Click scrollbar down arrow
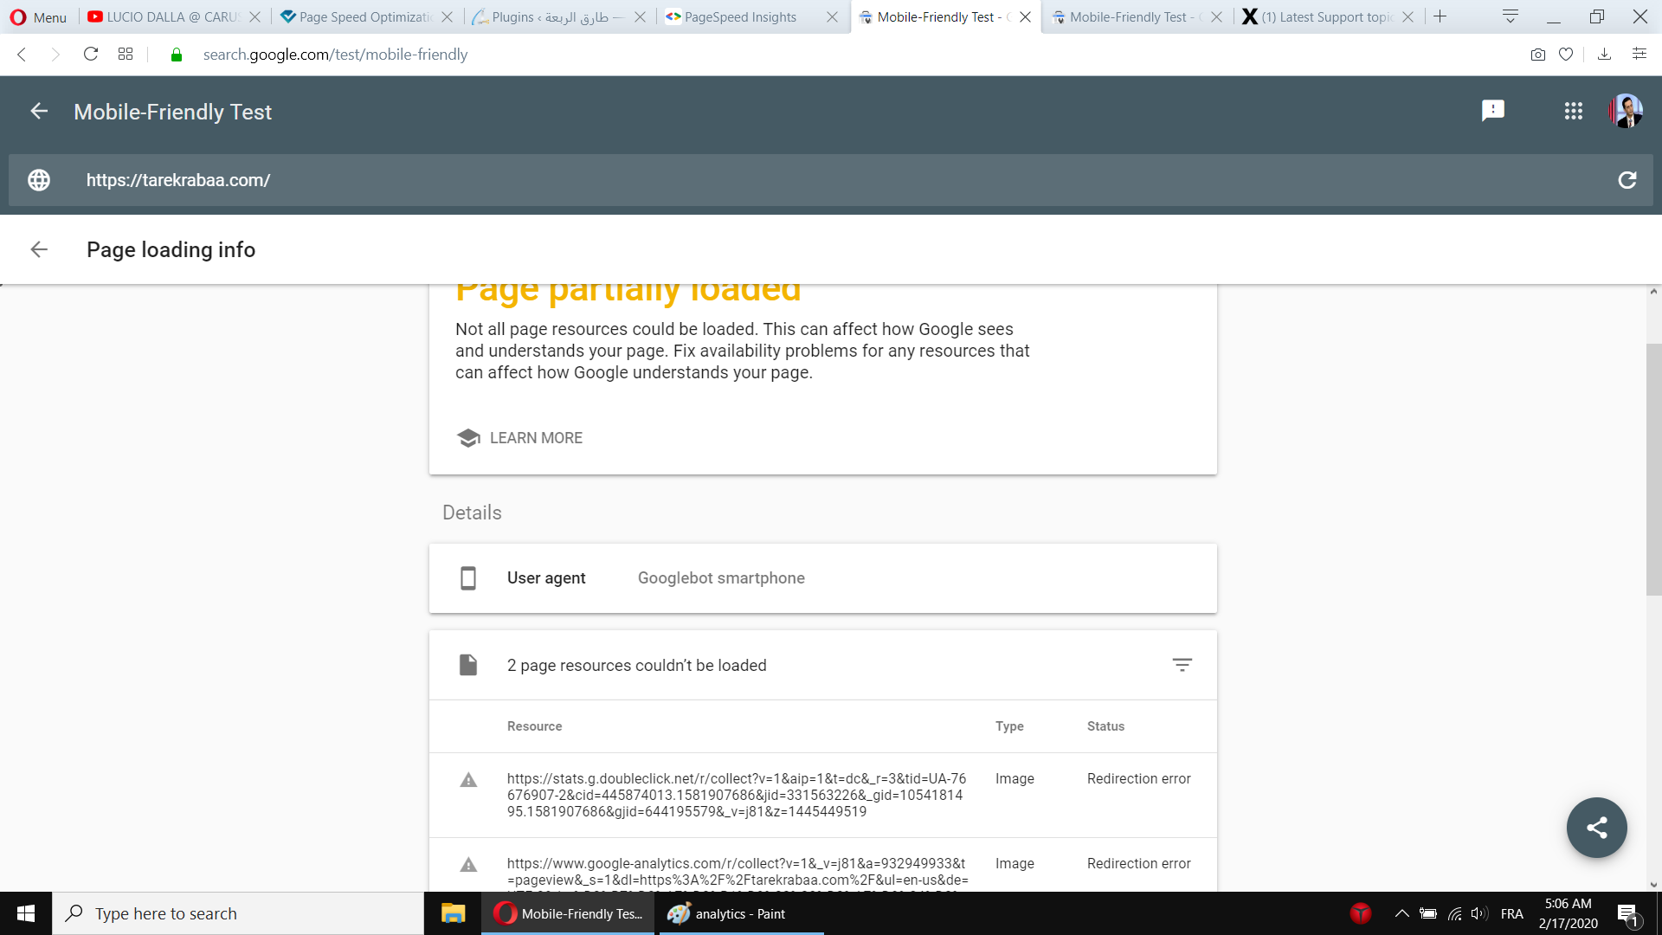The width and height of the screenshot is (1662, 935). pos(1653,885)
